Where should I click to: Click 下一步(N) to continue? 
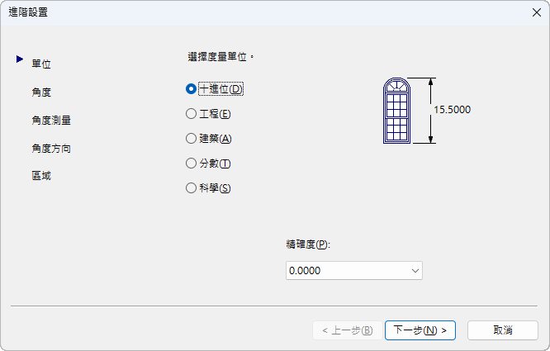coord(420,330)
